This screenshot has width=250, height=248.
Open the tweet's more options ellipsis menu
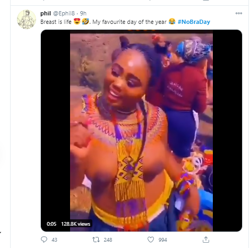239,13
